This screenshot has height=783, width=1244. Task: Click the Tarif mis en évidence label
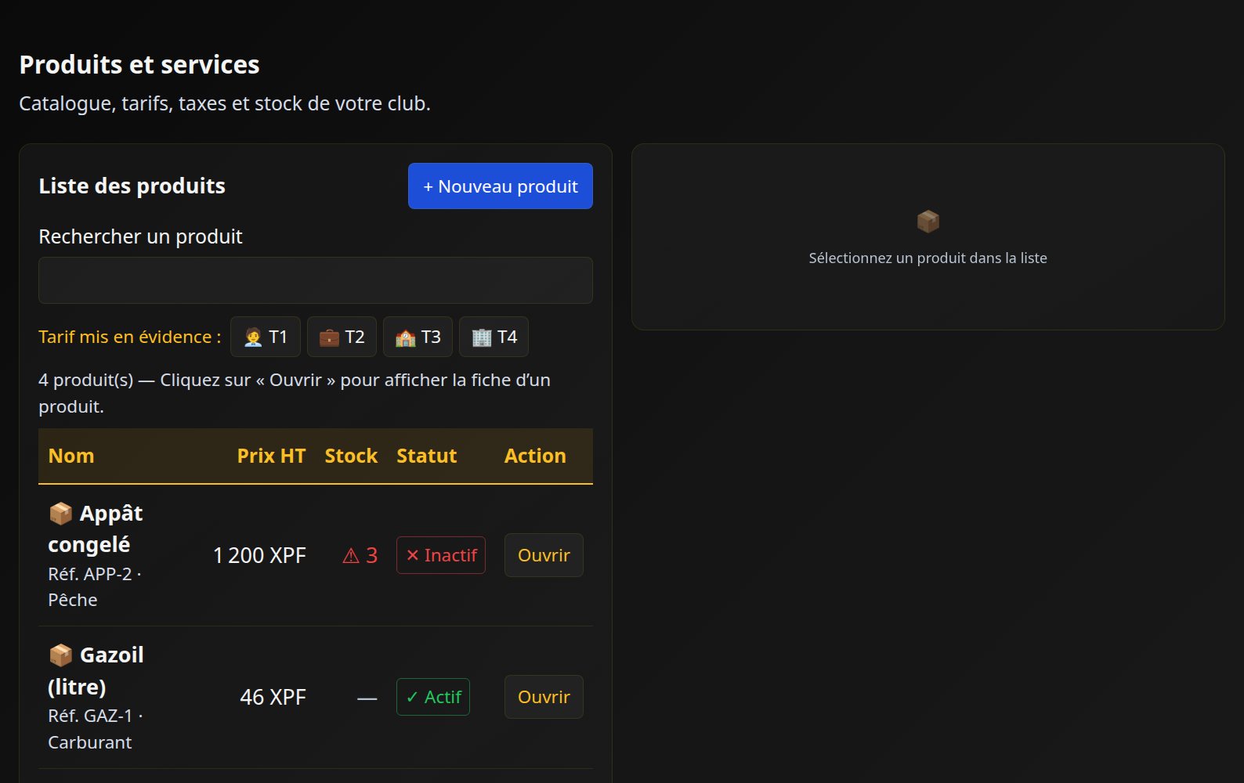[130, 337]
